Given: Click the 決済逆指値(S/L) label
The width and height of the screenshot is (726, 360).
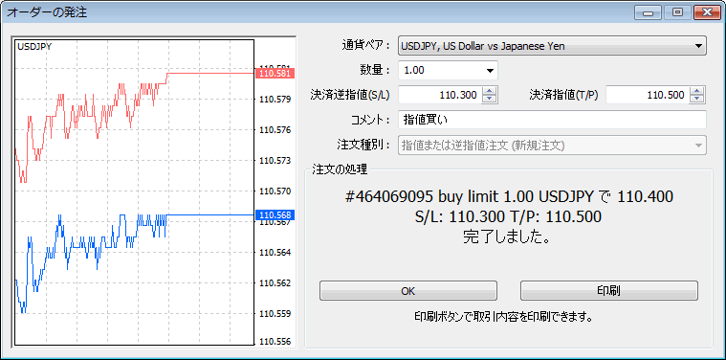Looking at the screenshot, I should pyautogui.click(x=350, y=96).
